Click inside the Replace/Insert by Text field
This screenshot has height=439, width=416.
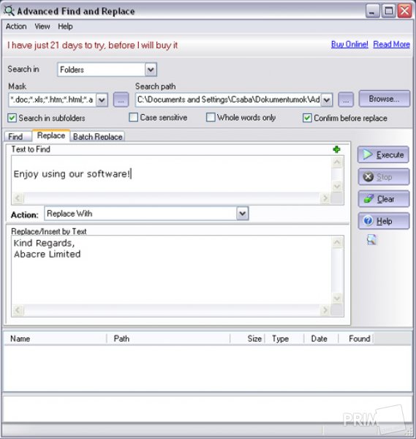pos(172,270)
